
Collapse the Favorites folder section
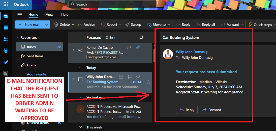click(x=18, y=37)
